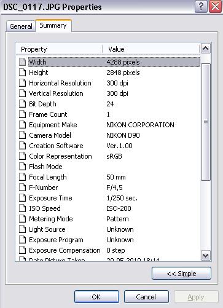Click the greyed-out Apply button
The image size is (223, 308).
[196, 297]
